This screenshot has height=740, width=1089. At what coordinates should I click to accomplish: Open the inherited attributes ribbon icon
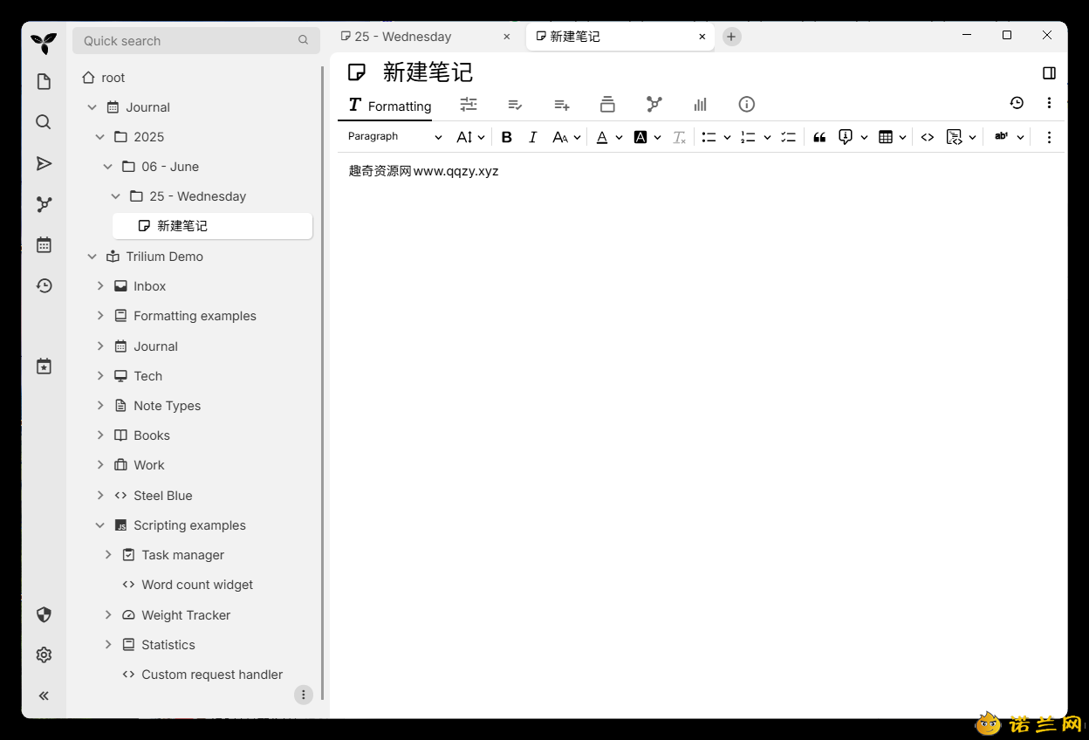click(x=562, y=104)
